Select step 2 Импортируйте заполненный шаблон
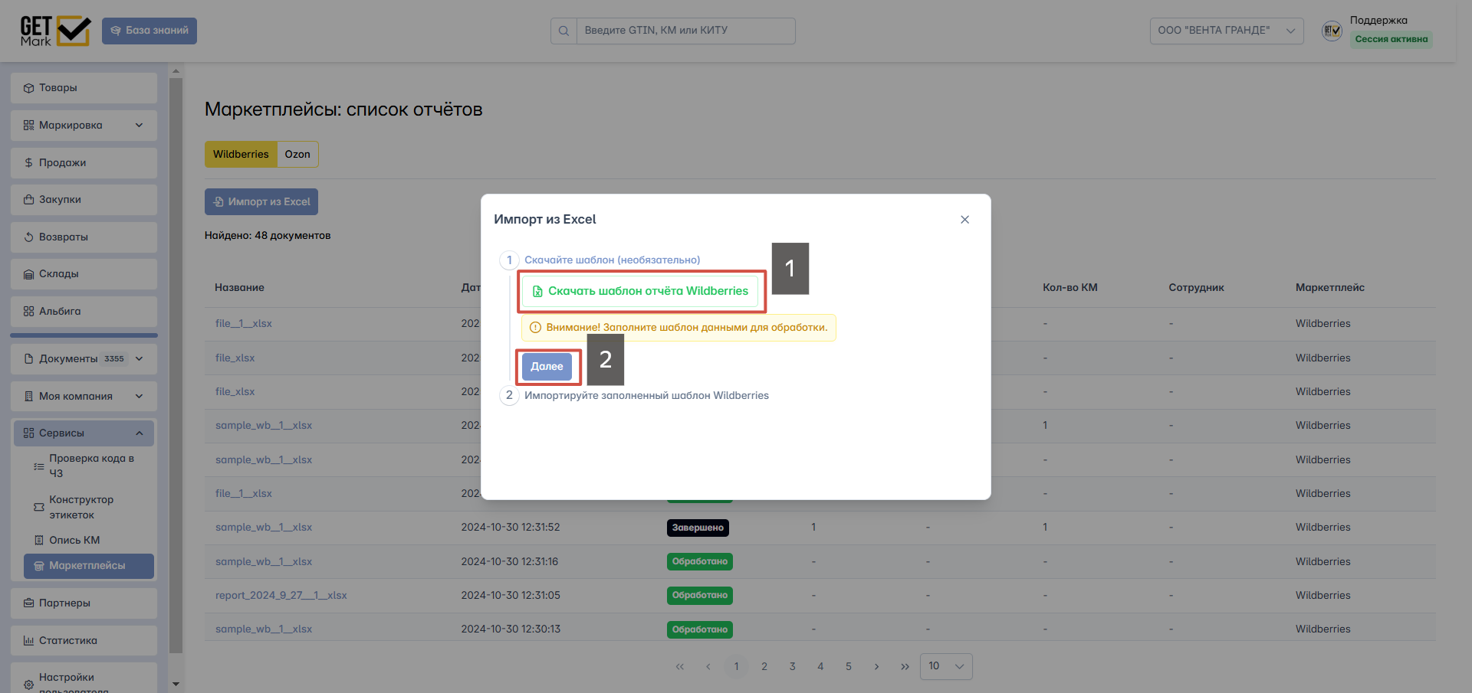 pyautogui.click(x=634, y=395)
